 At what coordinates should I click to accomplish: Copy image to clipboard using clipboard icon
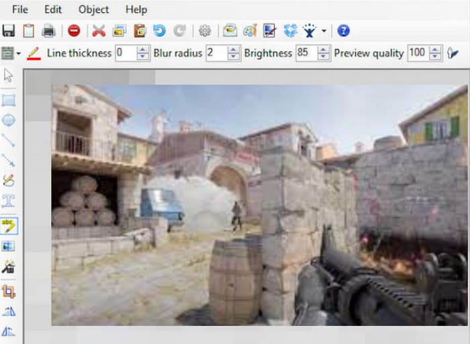pyautogui.click(x=28, y=31)
